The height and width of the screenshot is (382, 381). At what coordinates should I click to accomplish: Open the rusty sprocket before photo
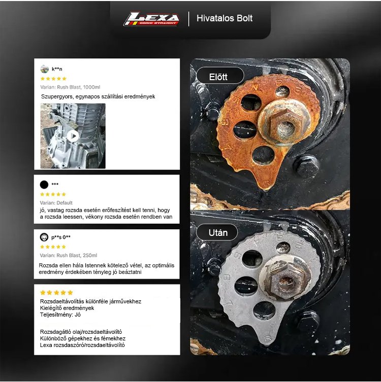tap(270, 134)
